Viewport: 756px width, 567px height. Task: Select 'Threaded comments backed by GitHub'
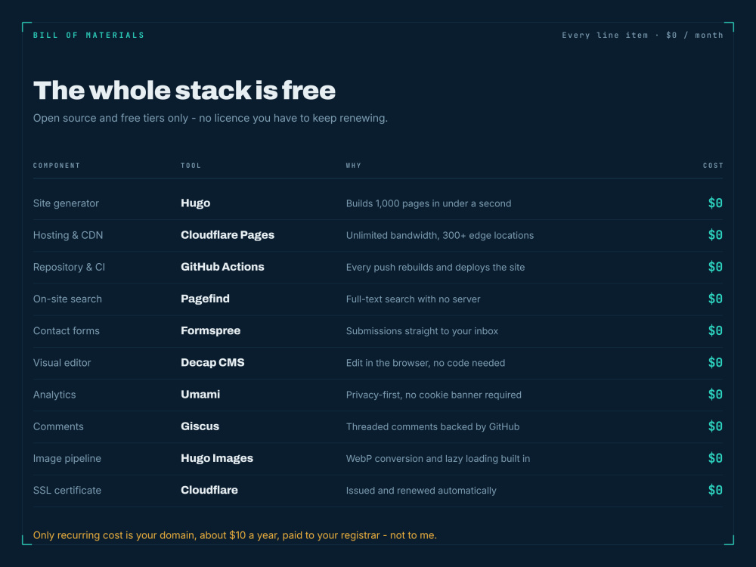432,426
